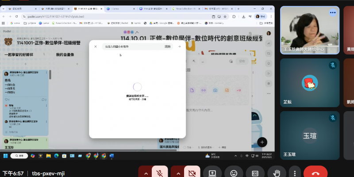Click the Padlet user avatar at top right
This screenshot has width=354, height=177.
[269, 34]
